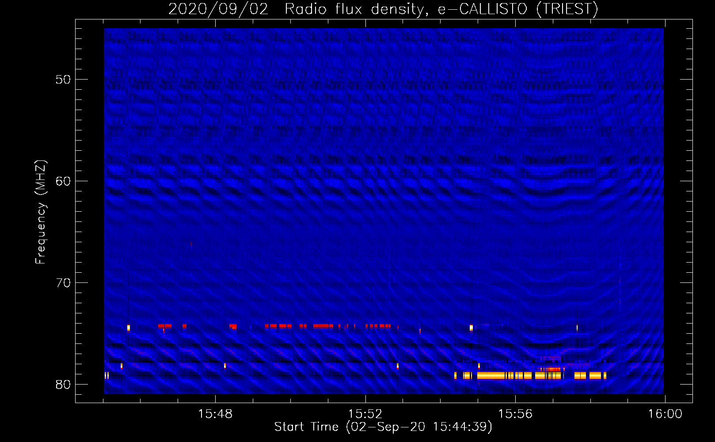Click the date '2020/09/02' in the title
Screen dimensions: 715x442
pos(218,9)
